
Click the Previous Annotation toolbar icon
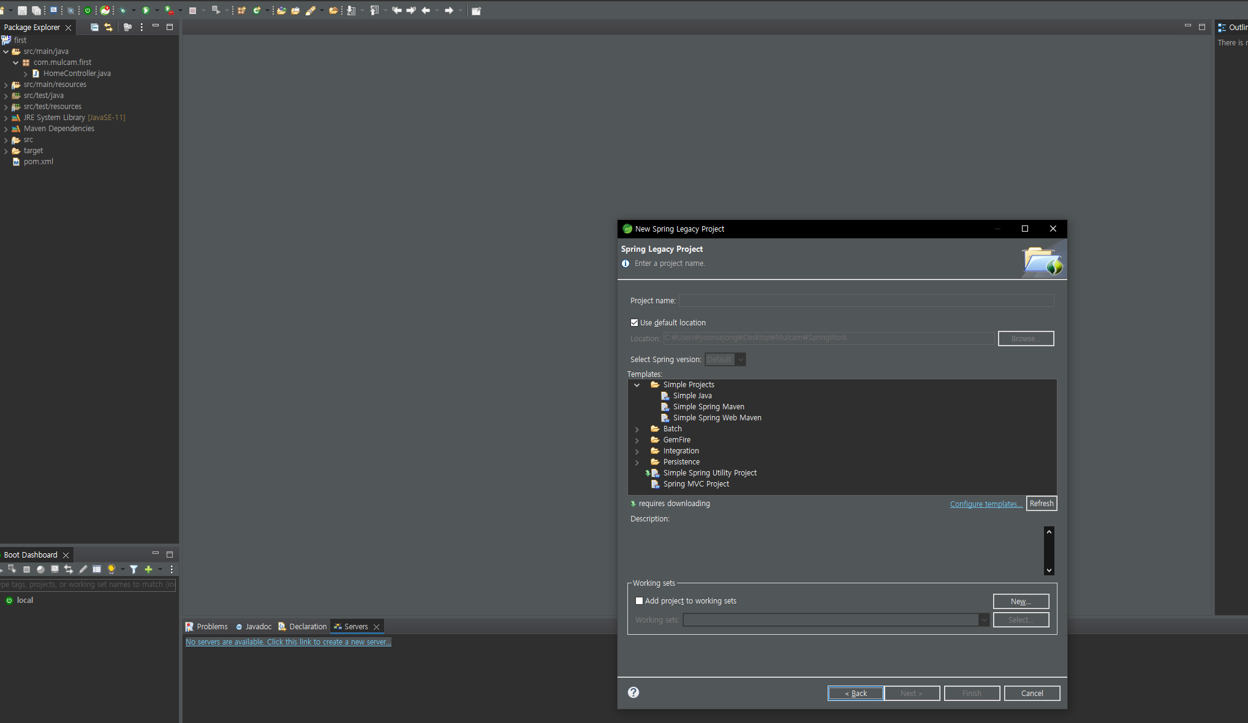pos(374,10)
